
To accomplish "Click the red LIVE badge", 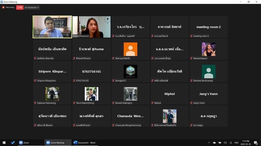I will 20,7.
